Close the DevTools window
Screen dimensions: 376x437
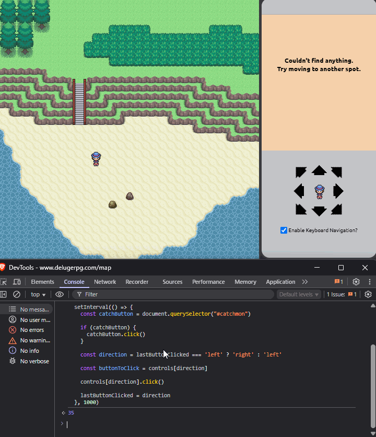[x=365, y=268]
